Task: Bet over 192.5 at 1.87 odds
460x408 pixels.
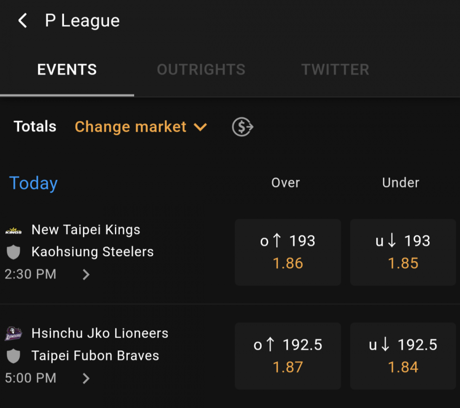Action: (x=288, y=356)
